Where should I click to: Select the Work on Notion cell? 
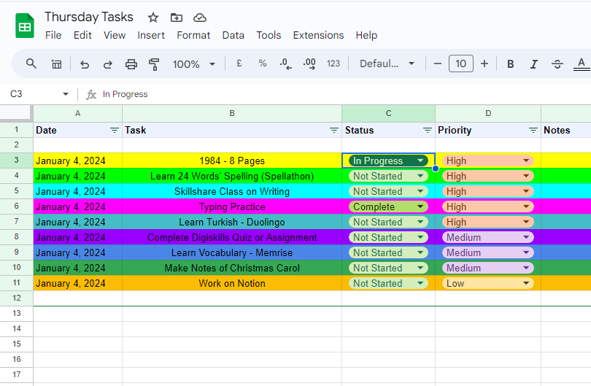pyautogui.click(x=232, y=283)
